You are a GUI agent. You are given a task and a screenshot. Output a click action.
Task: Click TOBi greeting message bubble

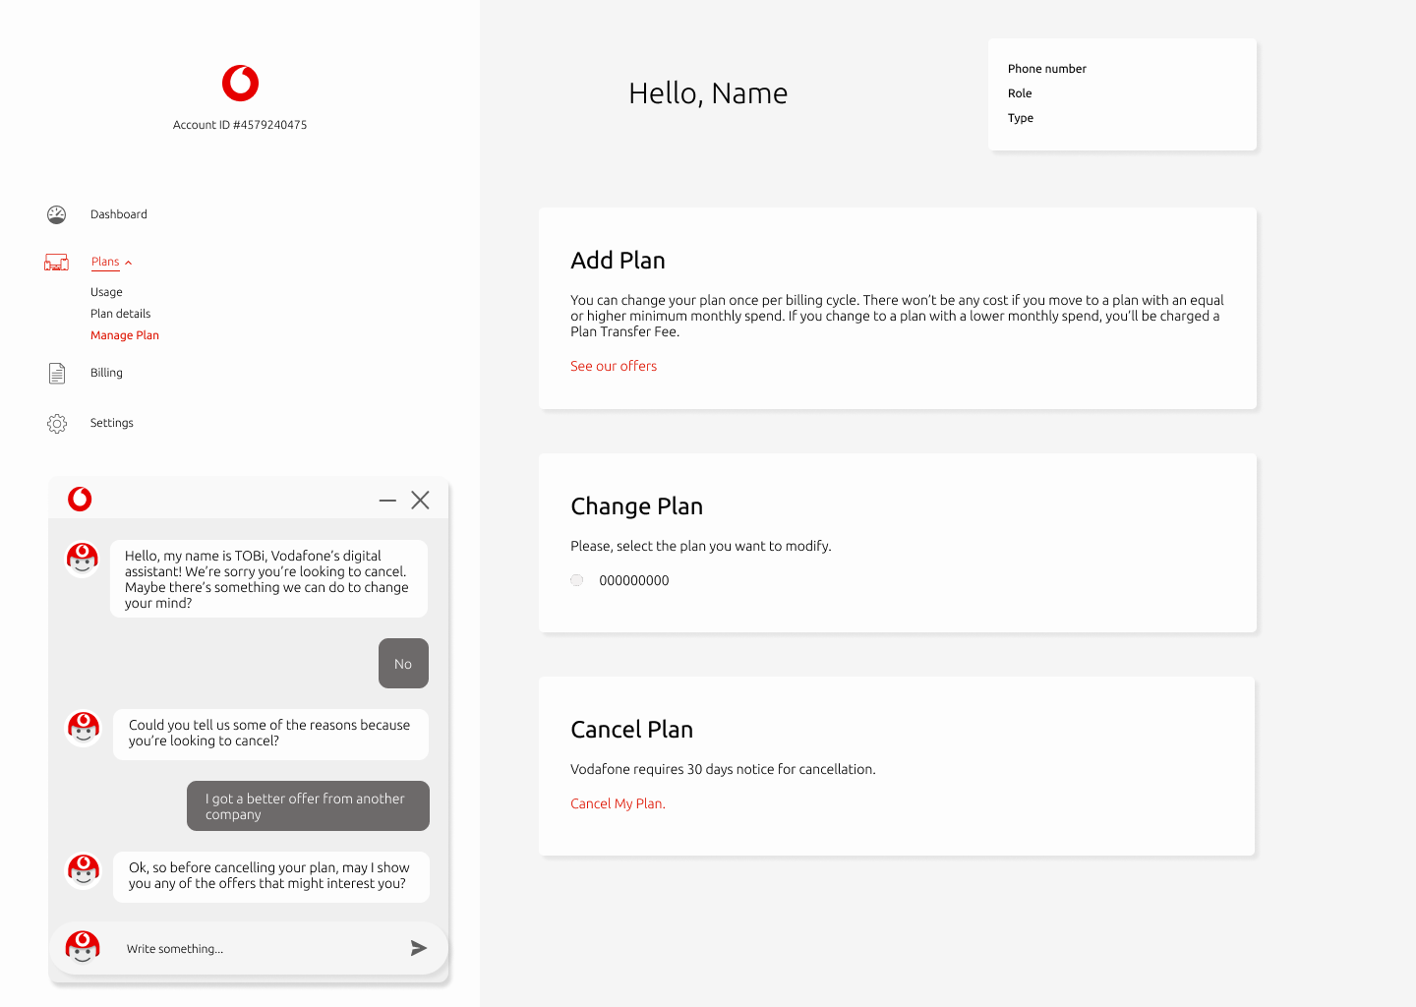(x=268, y=579)
